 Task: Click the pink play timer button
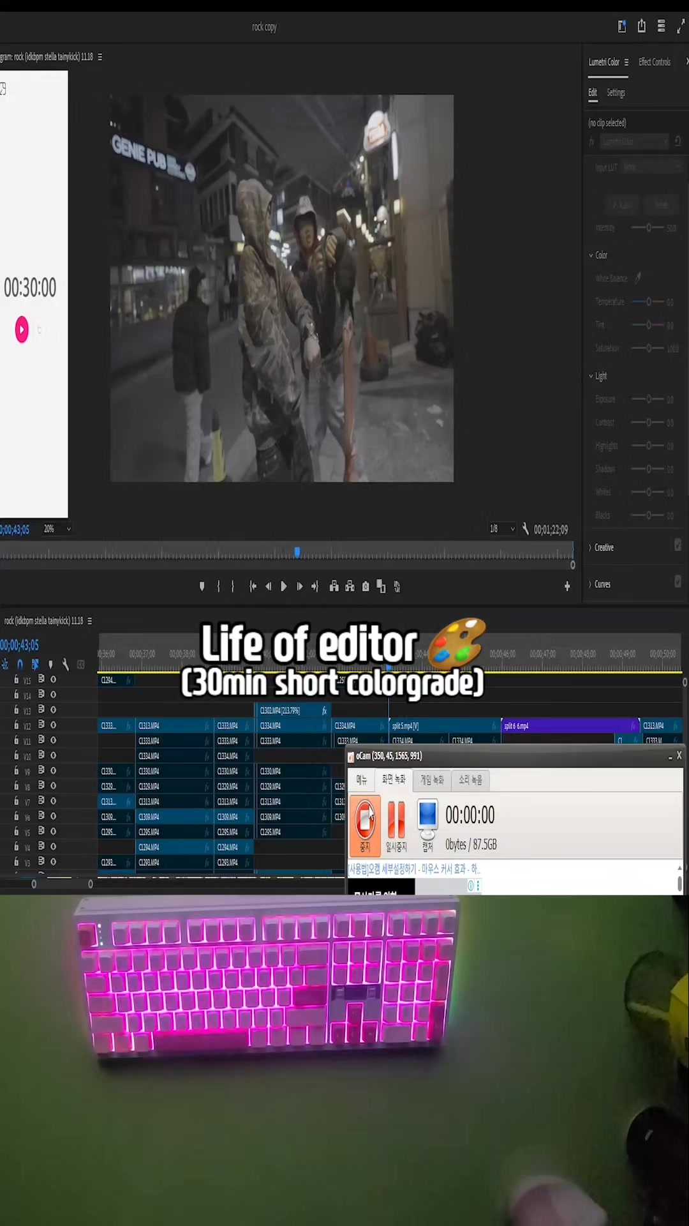pos(22,329)
